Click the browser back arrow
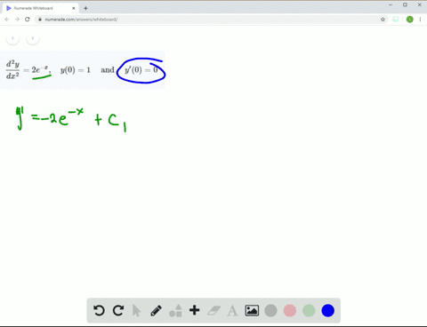 point(7,20)
